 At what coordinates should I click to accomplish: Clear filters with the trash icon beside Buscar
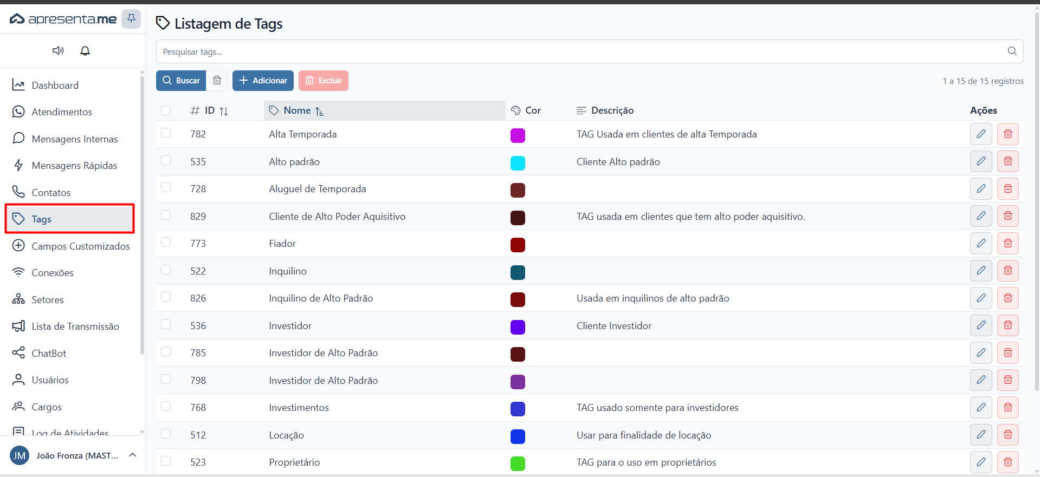[217, 80]
